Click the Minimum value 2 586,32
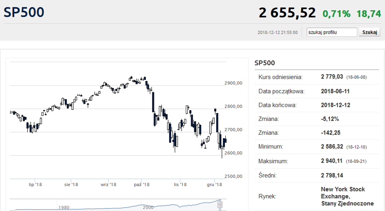 [x=332, y=147]
